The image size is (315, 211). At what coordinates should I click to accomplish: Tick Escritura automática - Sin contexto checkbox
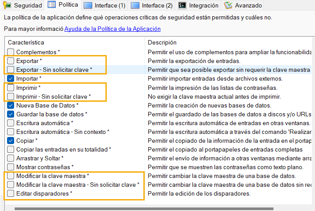11,132
